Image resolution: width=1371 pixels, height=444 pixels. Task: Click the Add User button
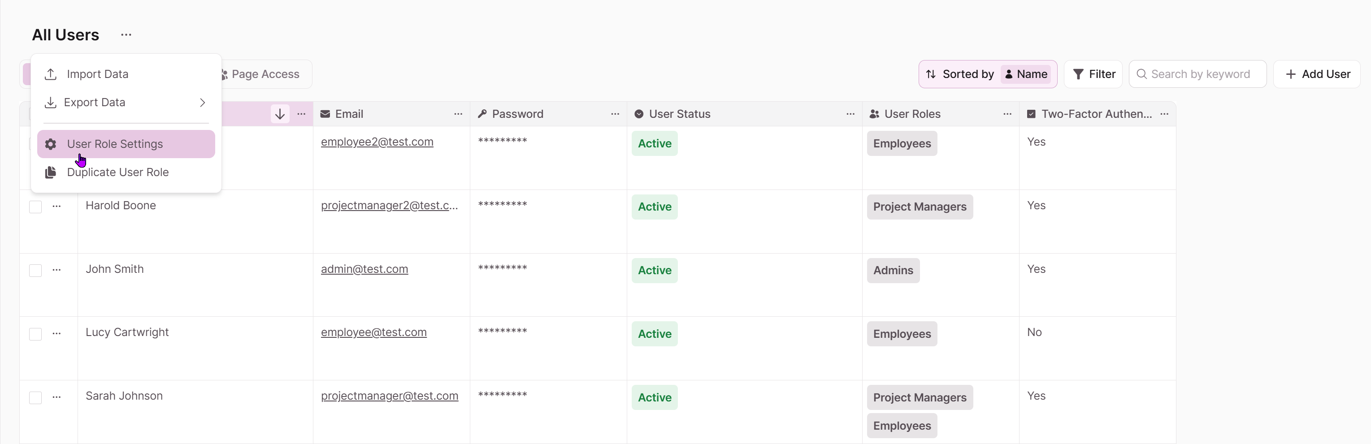click(x=1317, y=74)
